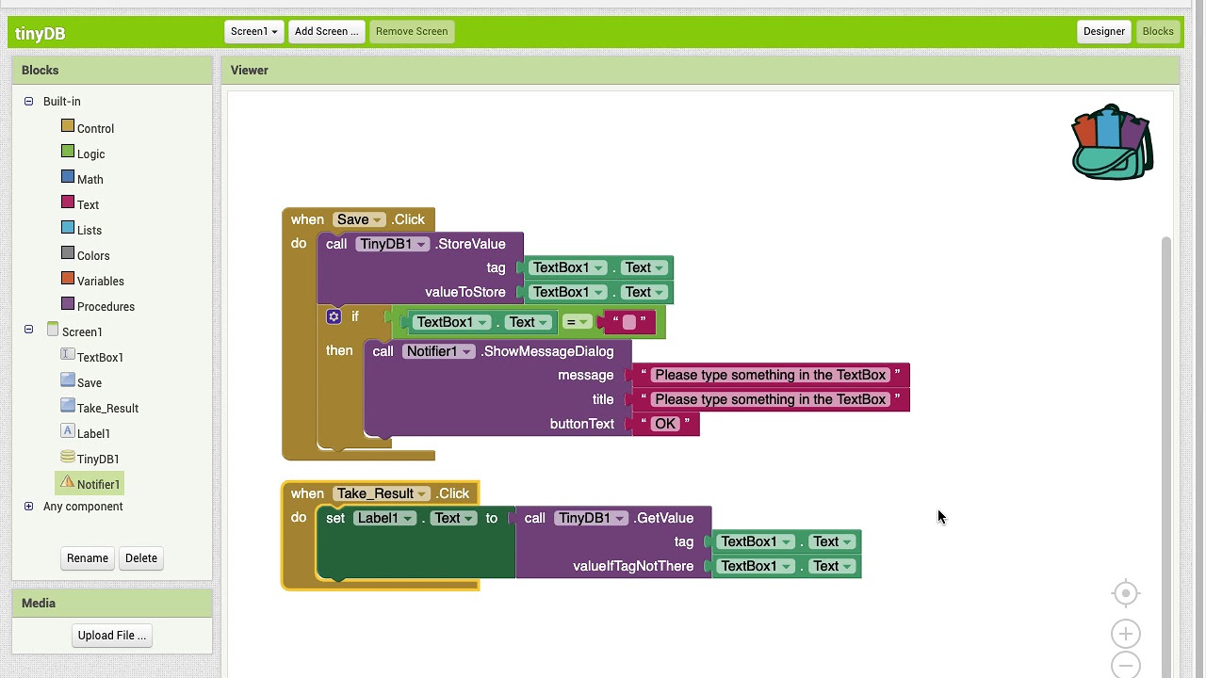This screenshot has height=678, width=1206.
Task: Open TextBox1 dropdown in StoreValue tag slot
Action: pos(568,267)
